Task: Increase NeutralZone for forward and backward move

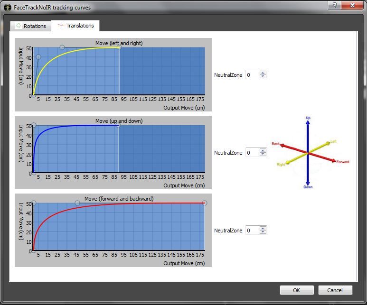Action: pyautogui.click(x=263, y=228)
